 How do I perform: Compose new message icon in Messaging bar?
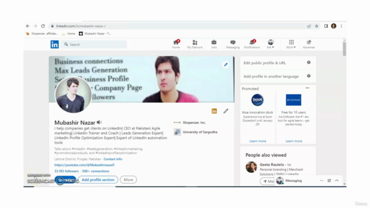click(x=329, y=181)
